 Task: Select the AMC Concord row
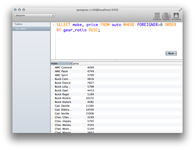click(x=63, y=68)
